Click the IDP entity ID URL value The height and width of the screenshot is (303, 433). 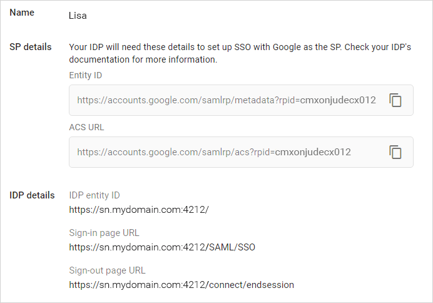pyautogui.click(x=138, y=209)
